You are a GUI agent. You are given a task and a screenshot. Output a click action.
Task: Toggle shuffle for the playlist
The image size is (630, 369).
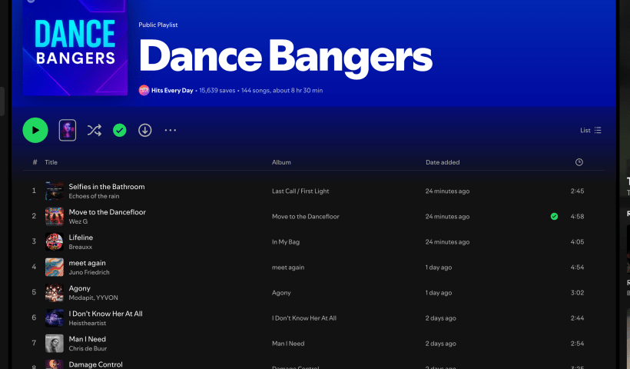point(94,131)
